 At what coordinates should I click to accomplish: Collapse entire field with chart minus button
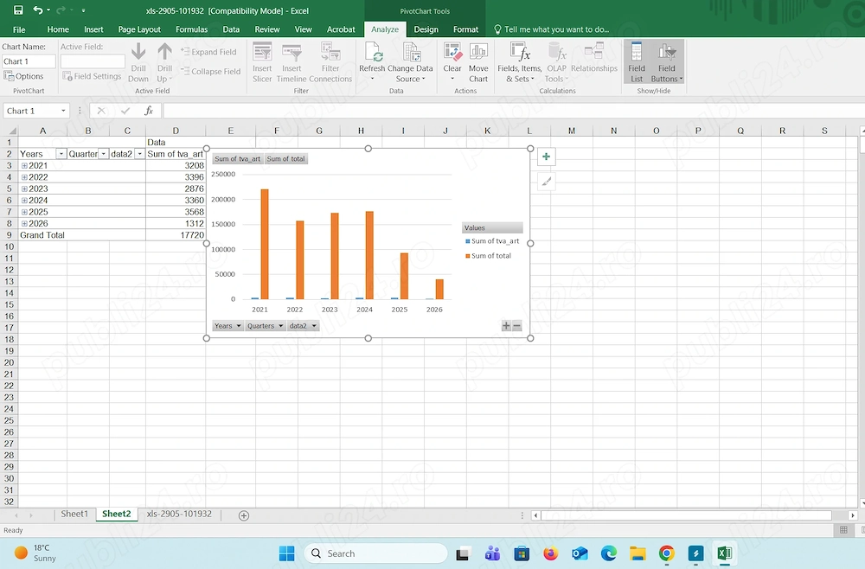click(x=517, y=326)
